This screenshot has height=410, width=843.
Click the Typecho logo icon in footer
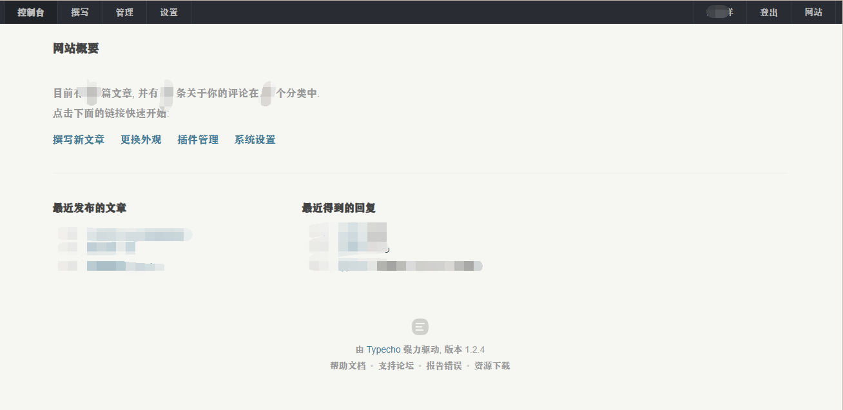pyautogui.click(x=420, y=327)
